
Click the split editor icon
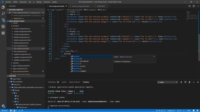pyautogui.click(x=194, y=6)
